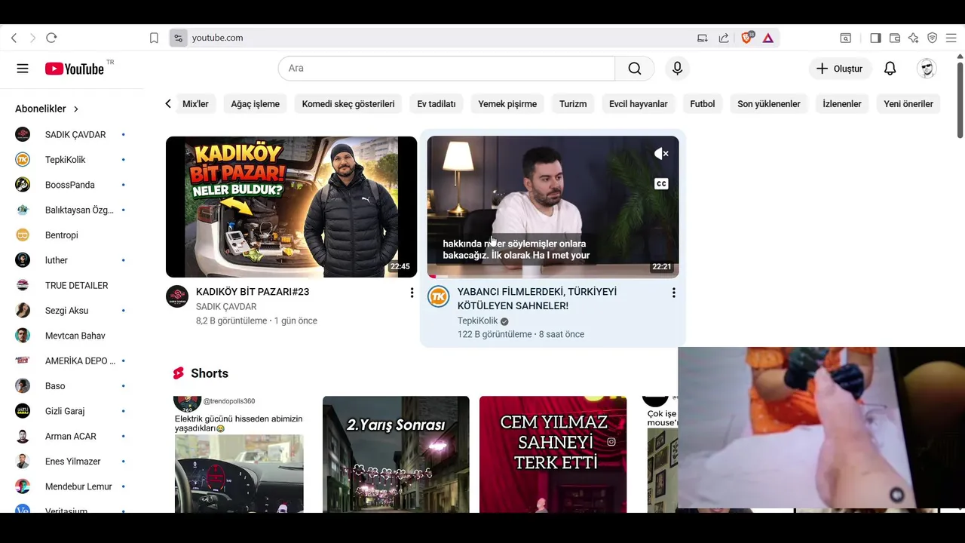The height and width of the screenshot is (543, 965).
Task: Select the Yemek pişirme chip
Action: coord(507,104)
